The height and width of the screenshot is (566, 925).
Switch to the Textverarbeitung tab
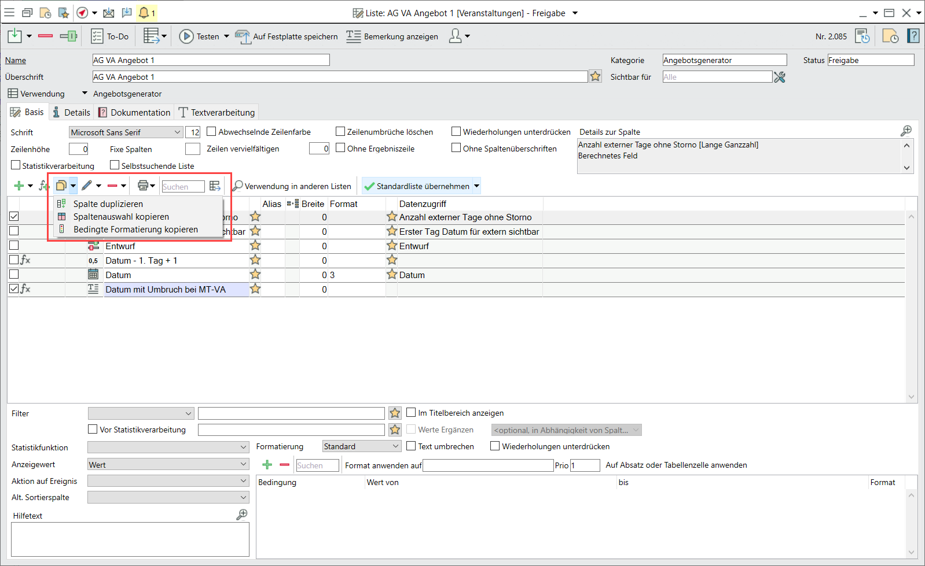click(216, 112)
